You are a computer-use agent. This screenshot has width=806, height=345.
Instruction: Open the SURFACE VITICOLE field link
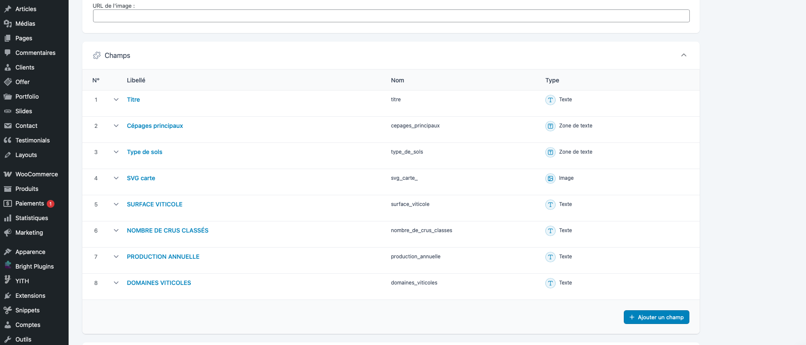tap(155, 204)
